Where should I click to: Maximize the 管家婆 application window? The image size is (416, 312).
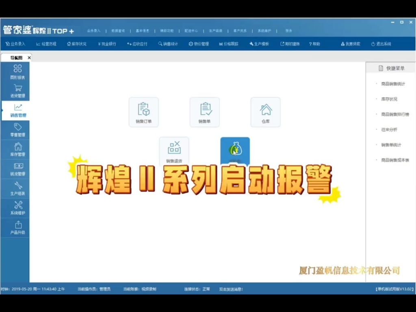pos(402,22)
